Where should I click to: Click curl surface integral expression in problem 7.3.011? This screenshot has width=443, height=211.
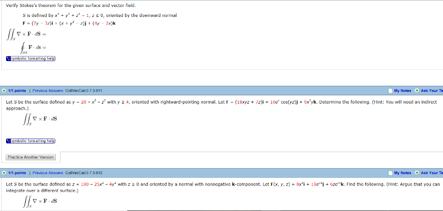click(39, 120)
